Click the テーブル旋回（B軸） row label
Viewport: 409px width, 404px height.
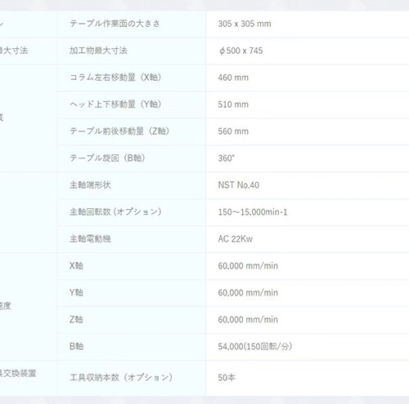pos(107,158)
